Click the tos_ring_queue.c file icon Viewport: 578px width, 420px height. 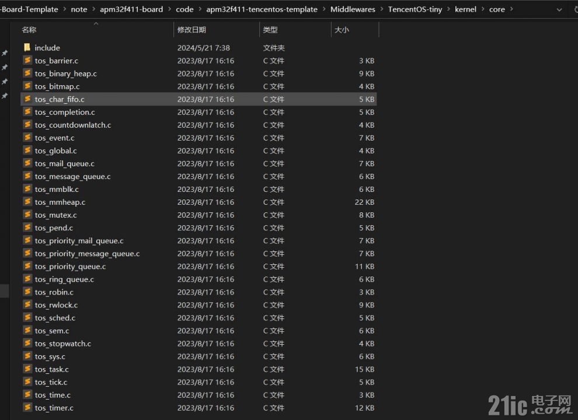click(x=27, y=279)
